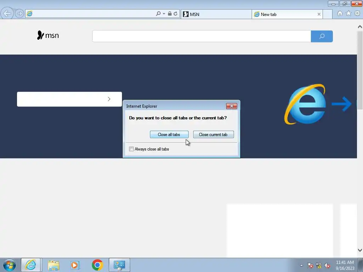Minimize the Internet Explorer window
This screenshot has width=363, height=272.
click(x=333, y=4)
